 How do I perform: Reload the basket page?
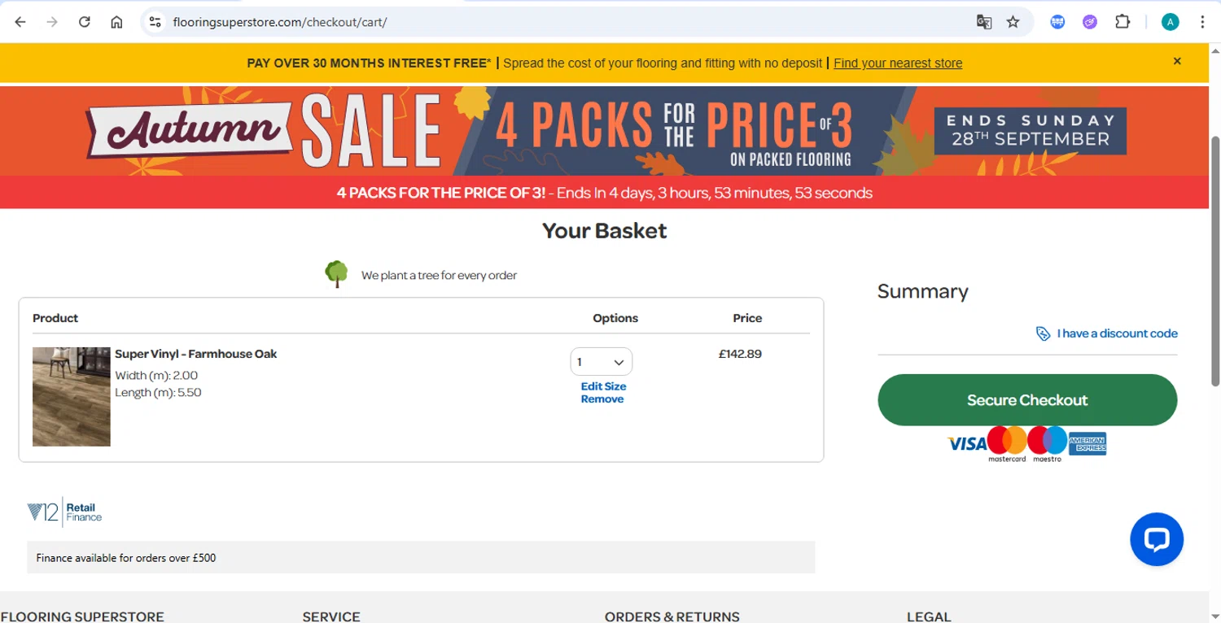click(x=85, y=22)
